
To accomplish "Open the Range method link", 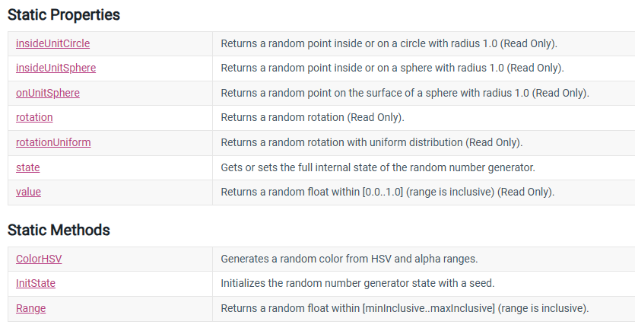I will click(30, 308).
